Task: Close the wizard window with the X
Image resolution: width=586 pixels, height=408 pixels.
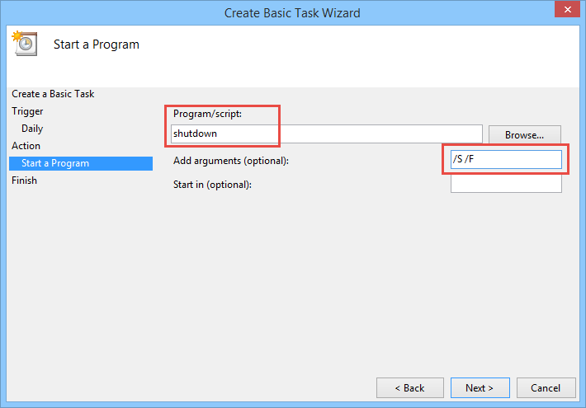Action: 567,9
